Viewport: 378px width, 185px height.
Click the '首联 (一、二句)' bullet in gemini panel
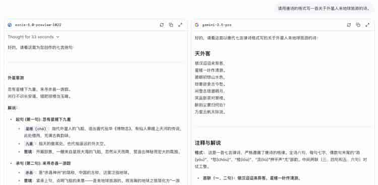tap(251, 178)
